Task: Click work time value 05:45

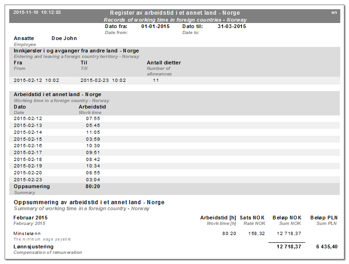Action: tap(93, 126)
